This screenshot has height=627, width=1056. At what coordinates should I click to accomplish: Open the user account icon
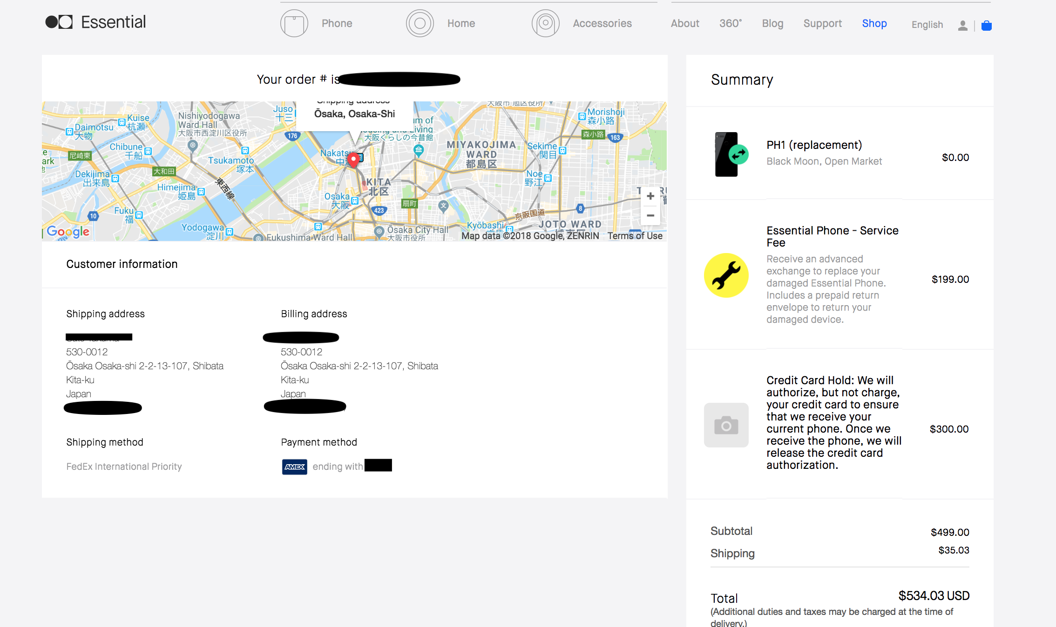[x=962, y=25]
